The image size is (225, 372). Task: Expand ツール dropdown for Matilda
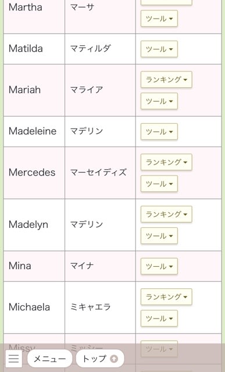[159, 49]
